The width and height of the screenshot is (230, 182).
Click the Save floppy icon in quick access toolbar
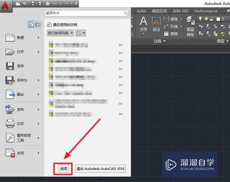[33, 4]
